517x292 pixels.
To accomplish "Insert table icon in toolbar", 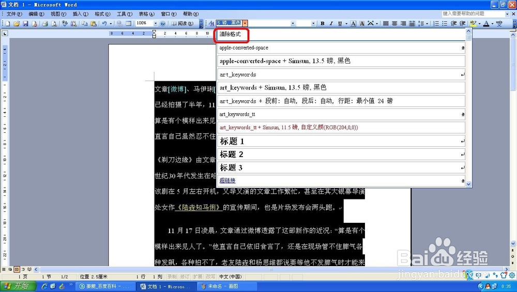I will coord(129,24).
